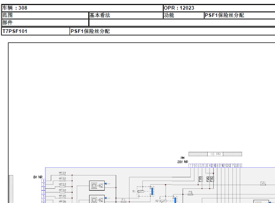
Task: Select the lower transistor module symbol near F1
Action: tap(97, 199)
